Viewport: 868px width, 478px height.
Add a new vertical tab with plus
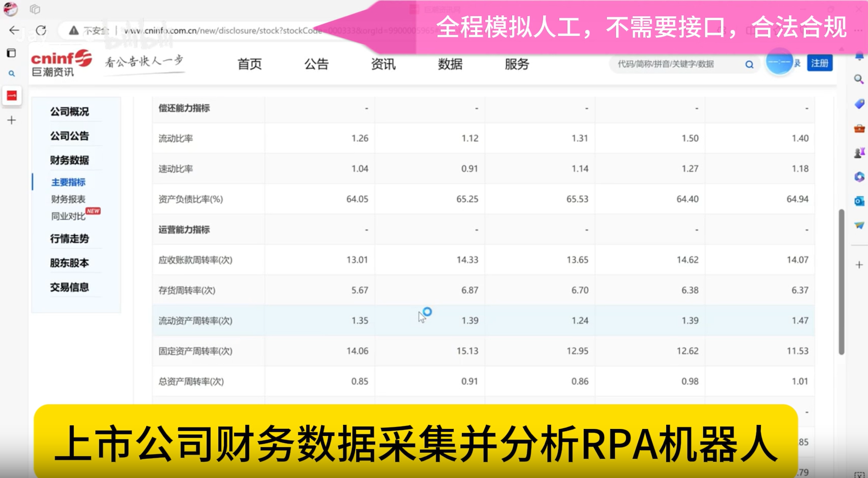point(11,120)
